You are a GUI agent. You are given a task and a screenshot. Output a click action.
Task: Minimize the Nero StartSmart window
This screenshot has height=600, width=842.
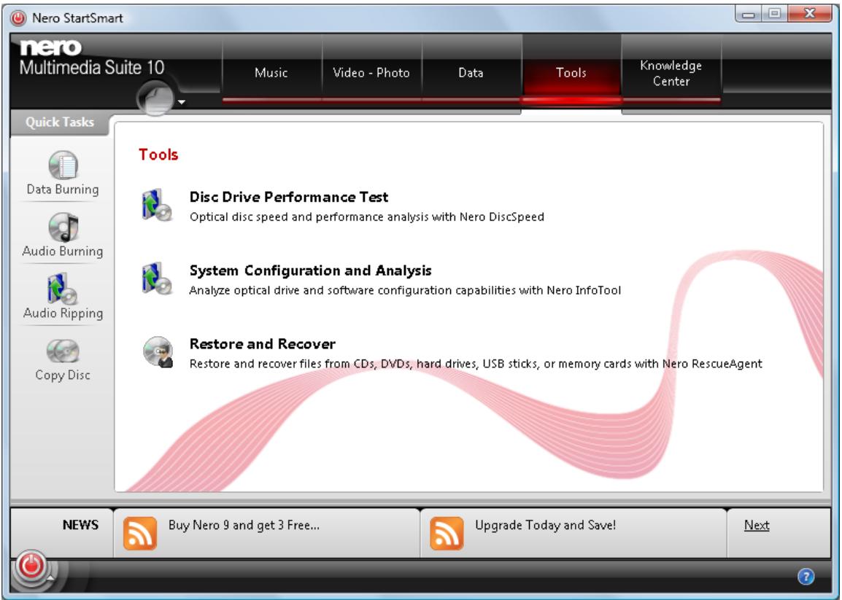click(748, 14)
